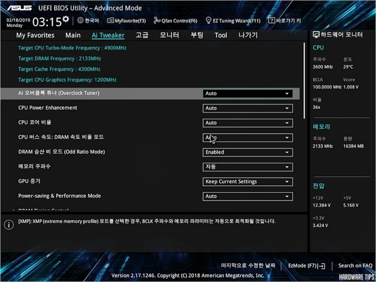376x282 pixels.
Task: Click Target Cache Frequency : 4300MHz text
Action: (59, 69)
